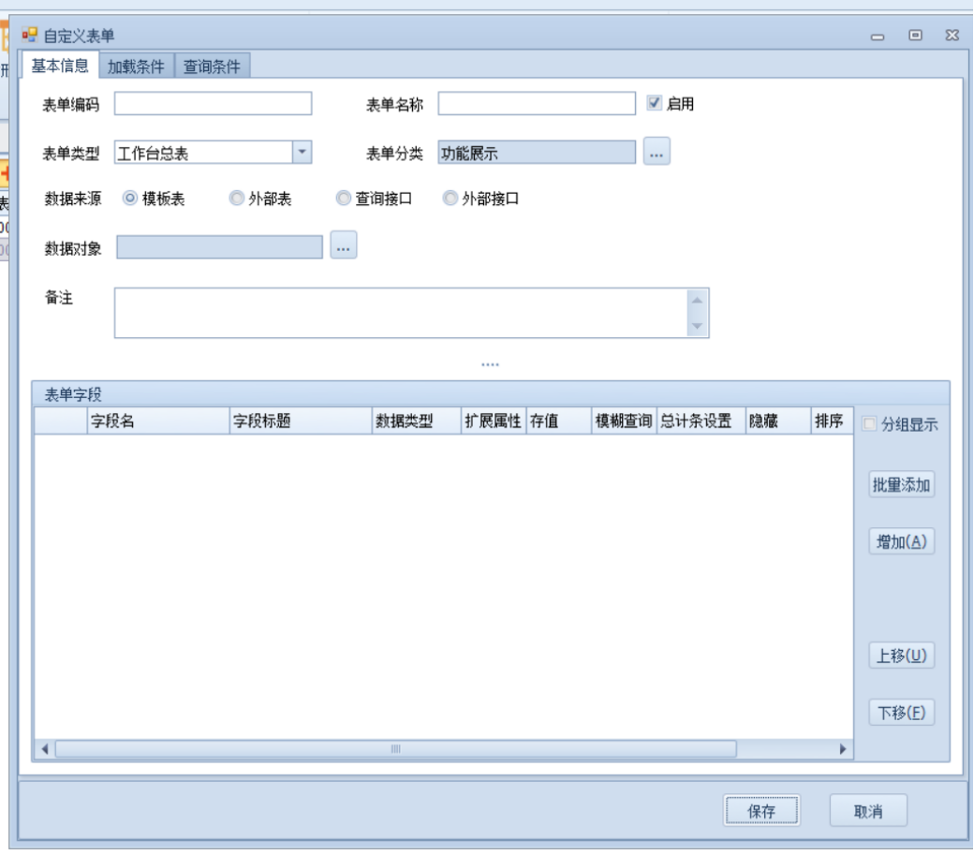Click the table's horizontal scrollbar thumb
Screen dimensions: 974x855
point(395,749)
